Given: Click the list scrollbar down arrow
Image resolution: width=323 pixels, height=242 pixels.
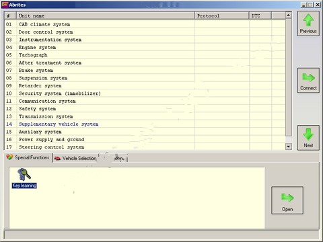Looking at the screenshot, I should coord(289,147).
